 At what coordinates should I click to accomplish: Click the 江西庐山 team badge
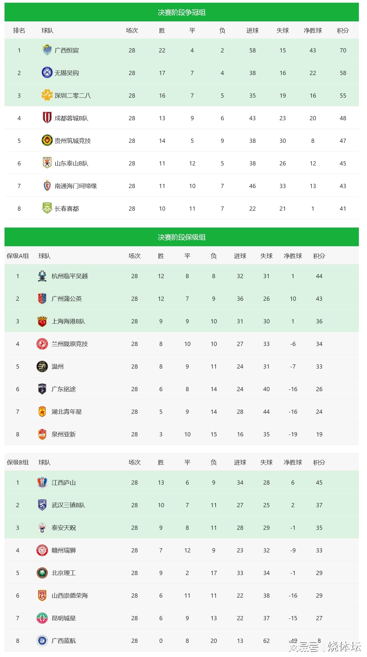point(42,483)
